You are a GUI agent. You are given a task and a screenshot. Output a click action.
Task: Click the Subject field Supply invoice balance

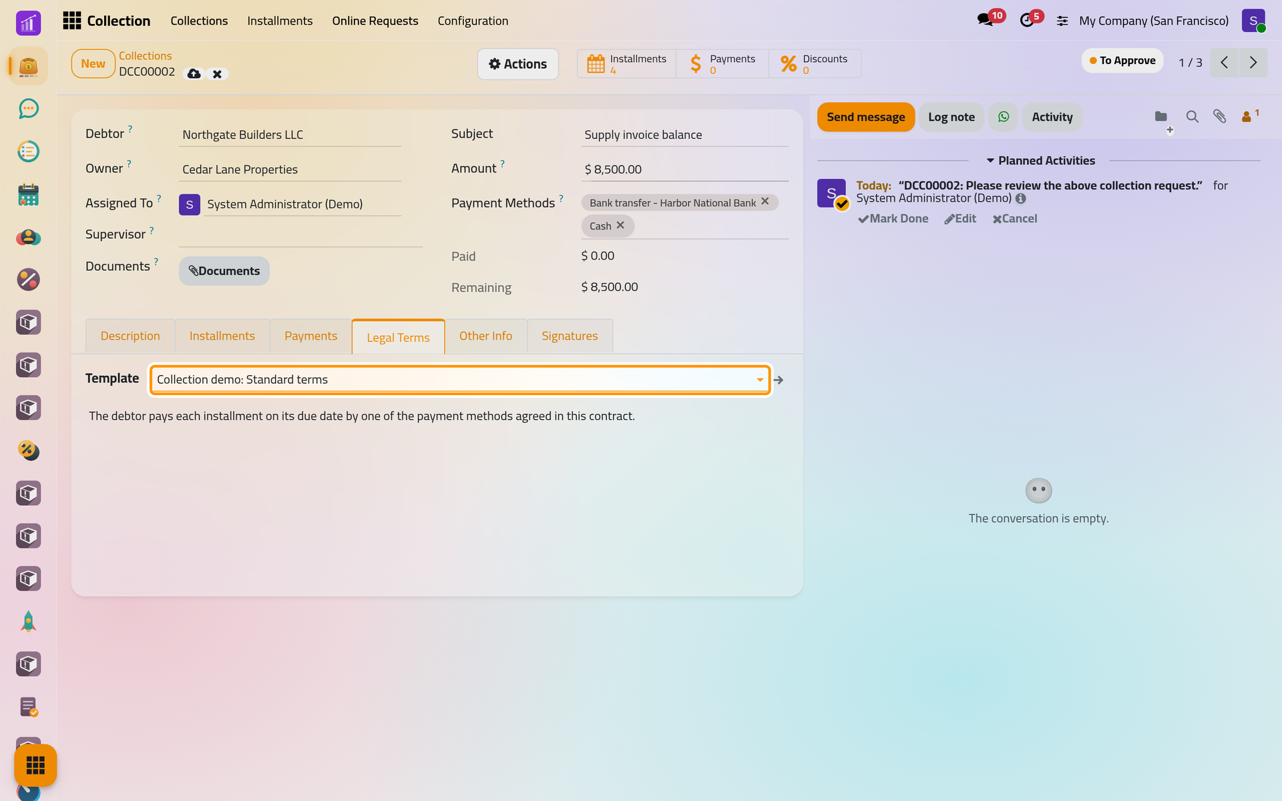(x=685, y=135)
